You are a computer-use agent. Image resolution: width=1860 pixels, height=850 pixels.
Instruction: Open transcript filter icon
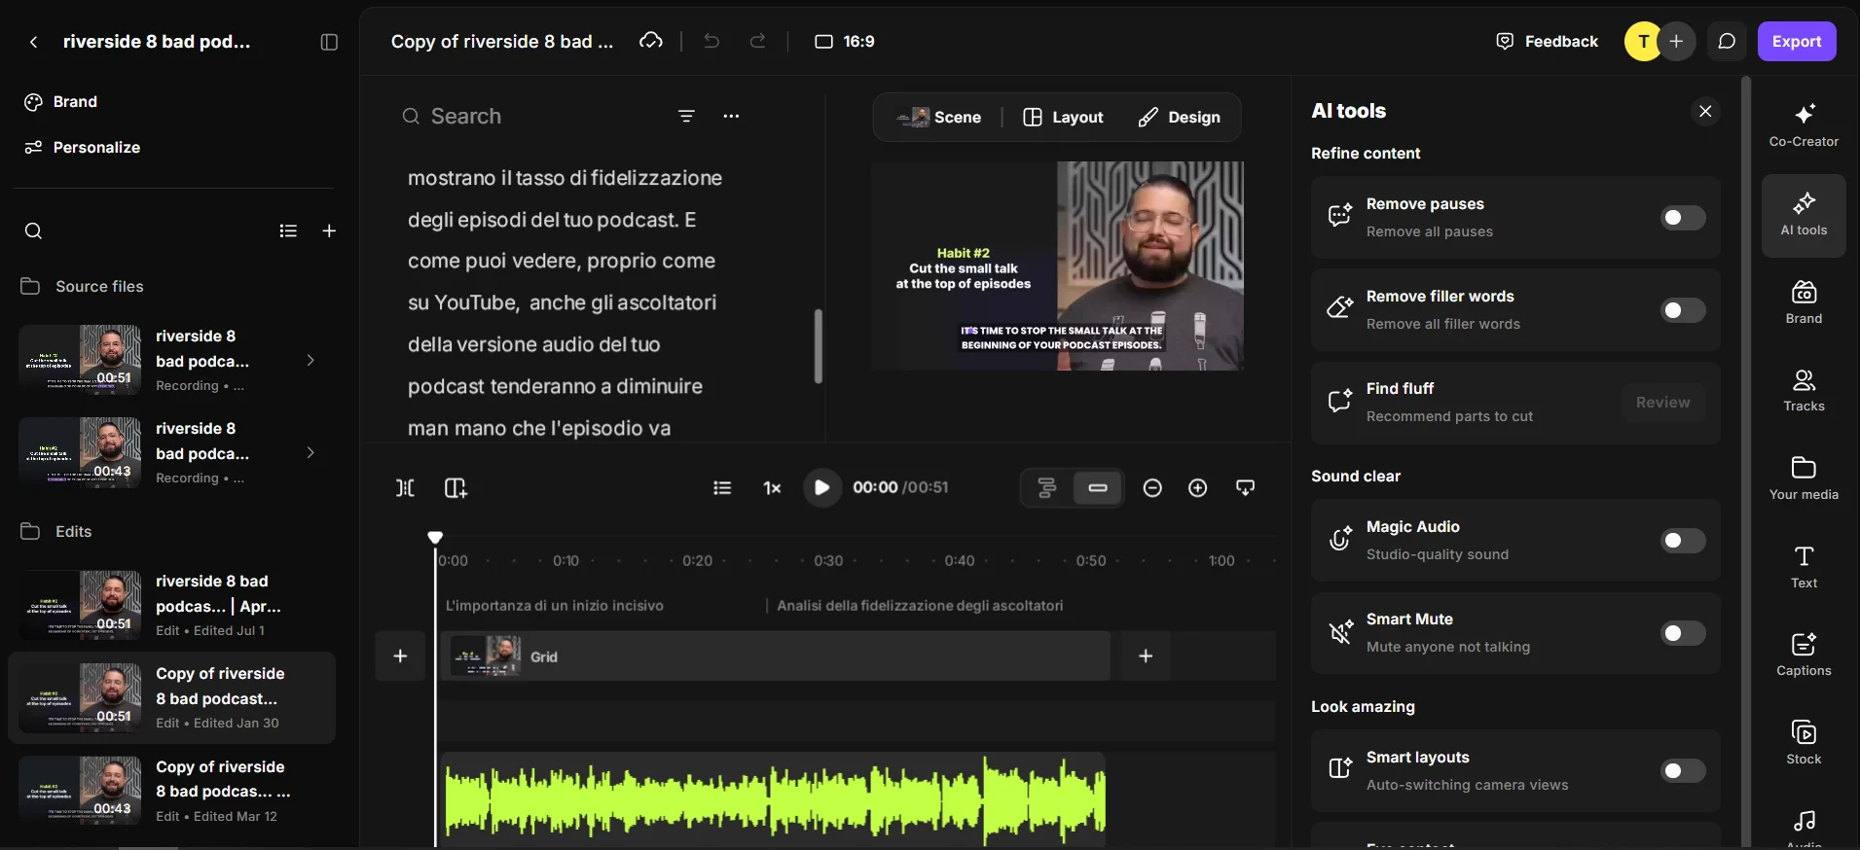click(x=686, y=116)
